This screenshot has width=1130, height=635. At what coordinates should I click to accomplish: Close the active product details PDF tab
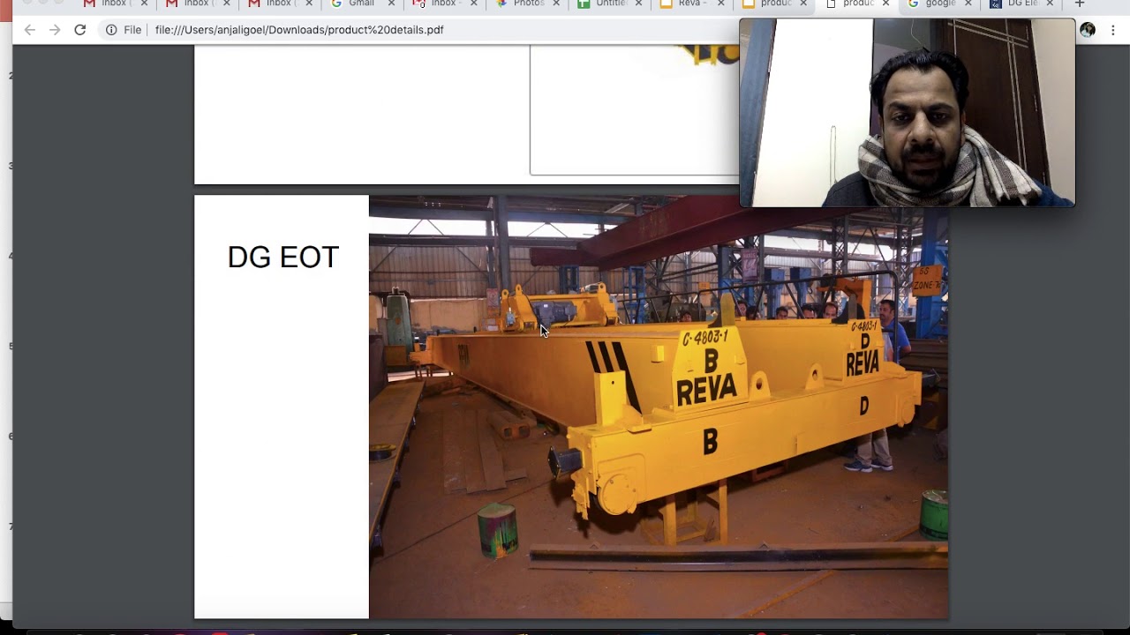pos(885,4)
